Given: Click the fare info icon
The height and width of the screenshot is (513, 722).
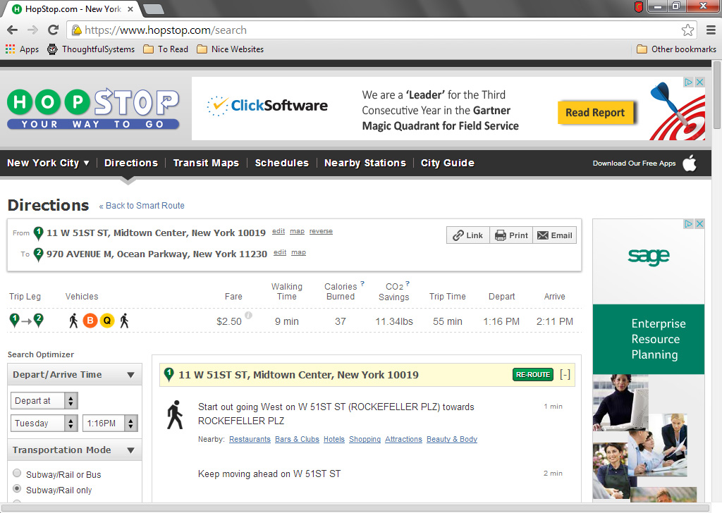Looking at the screenshot, I should [x=248, y=315].
